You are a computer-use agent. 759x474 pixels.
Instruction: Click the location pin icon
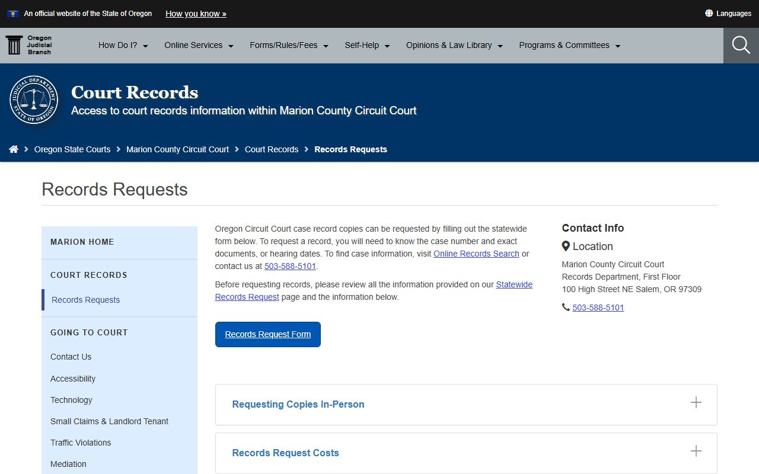click(x=566, y=246)
